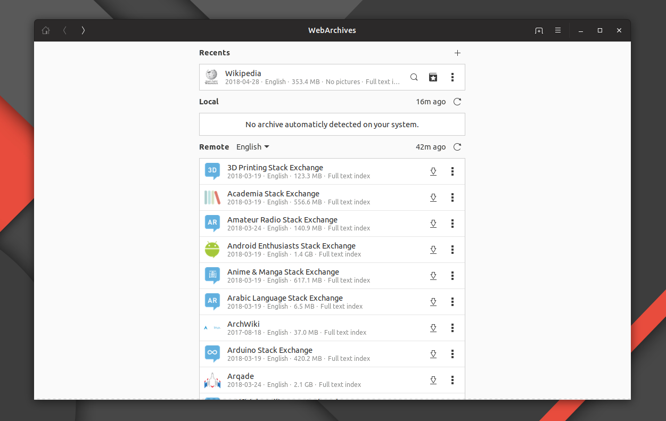Click the Arqade spaceship logo
The height and width of the screenshot is (421, 666).
click(212, 380)
